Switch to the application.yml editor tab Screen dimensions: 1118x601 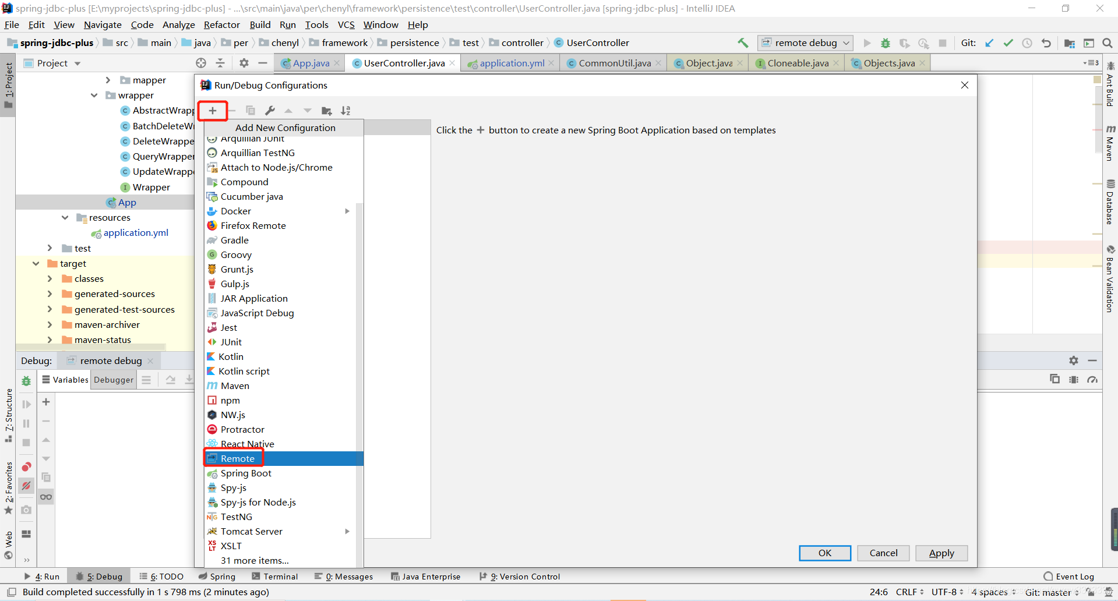tap(512, 63)
